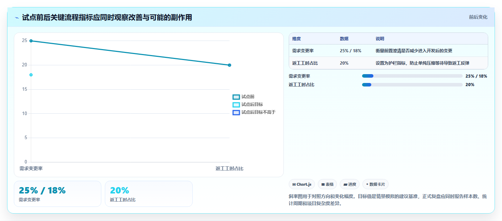Click the lightning icon beside the title
The image size is (502, 221).
coord(17,17)
